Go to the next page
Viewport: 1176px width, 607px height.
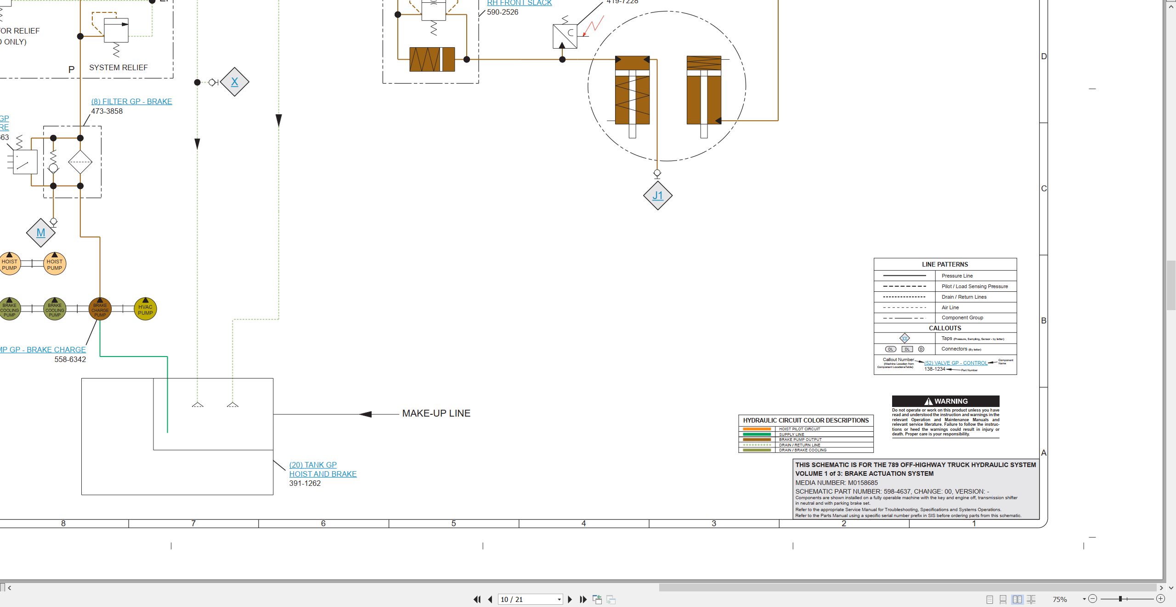pyautogui.click(x=570, y=599)
